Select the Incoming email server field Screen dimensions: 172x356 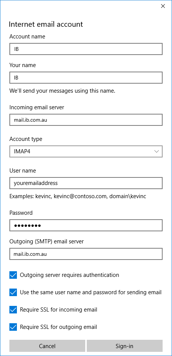86,120
